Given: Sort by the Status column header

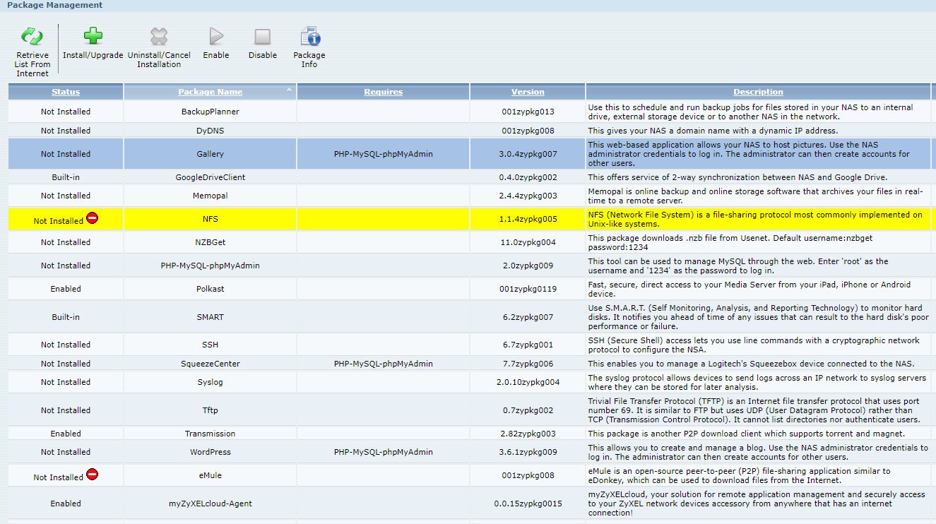Looking at the screenshot, I should point(66,92).
